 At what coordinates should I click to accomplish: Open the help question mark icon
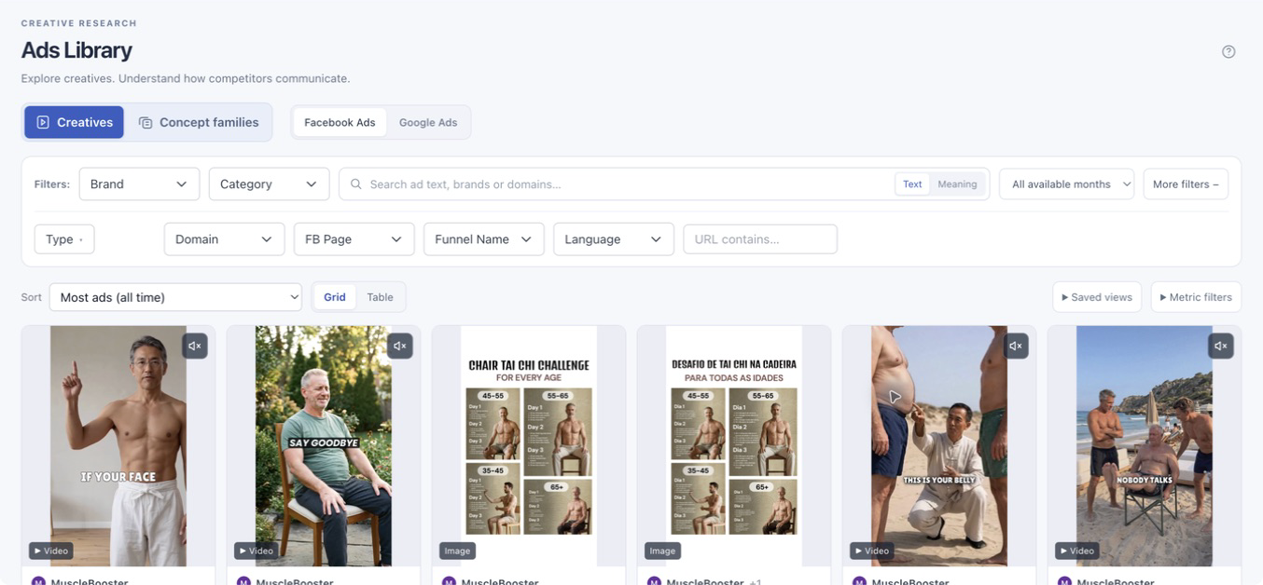pyautogui.click(x=1228, y=51)
